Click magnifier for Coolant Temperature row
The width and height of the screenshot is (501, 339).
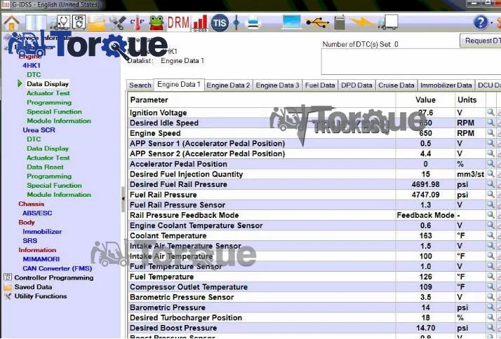point(490,235)
